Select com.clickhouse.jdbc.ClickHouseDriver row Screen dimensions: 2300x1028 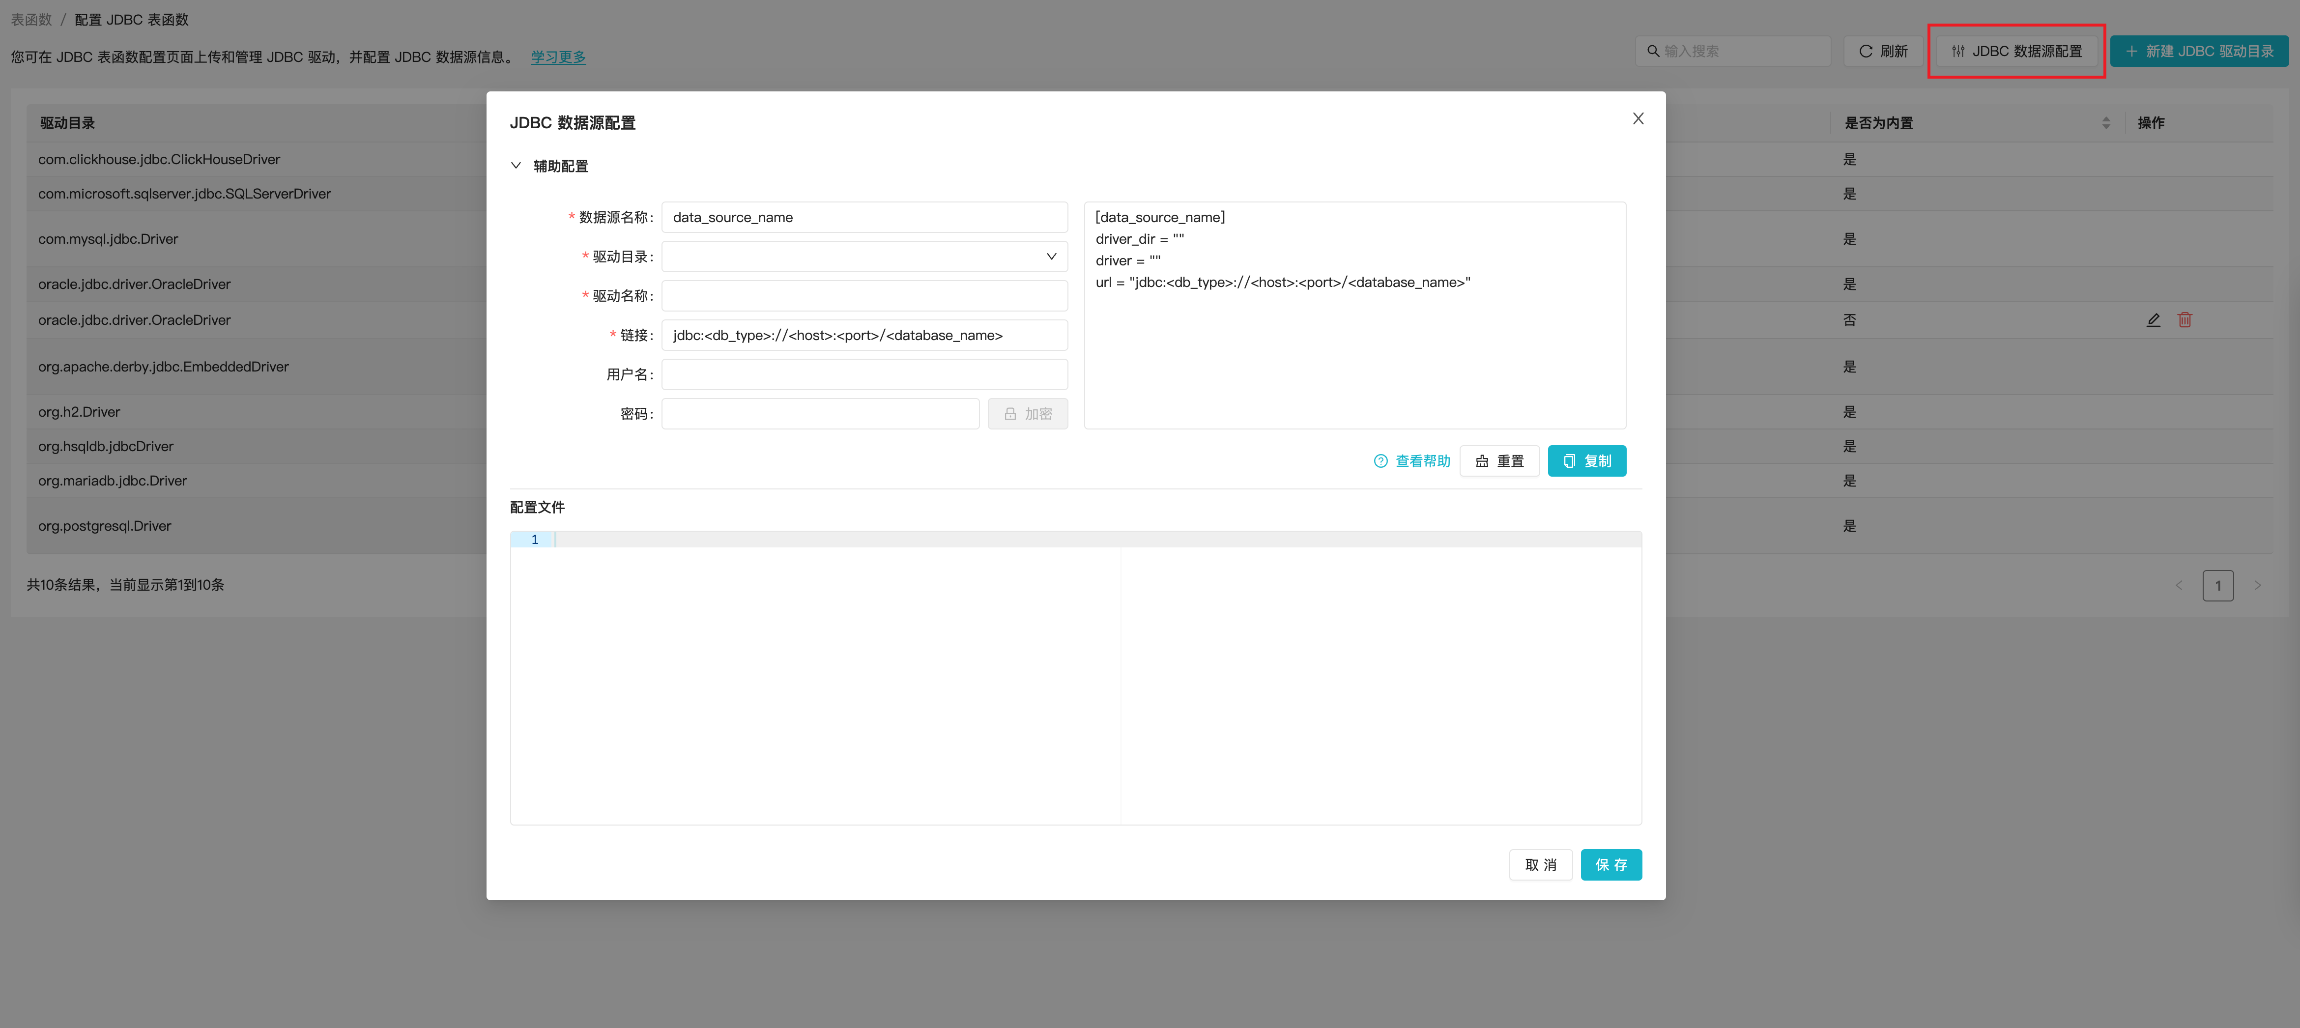[1150, 159]
